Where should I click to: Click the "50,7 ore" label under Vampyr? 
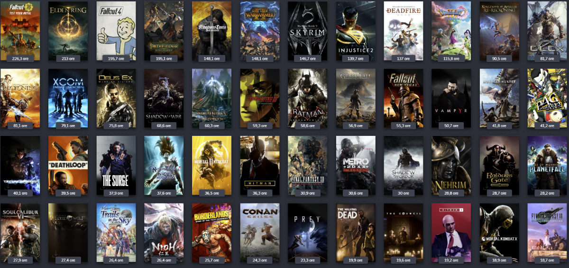451,126
